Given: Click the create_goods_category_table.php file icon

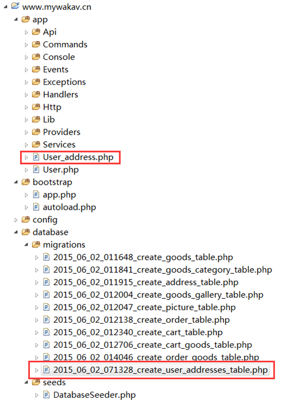Looking at the screenshot, I should tap(47, 270).
